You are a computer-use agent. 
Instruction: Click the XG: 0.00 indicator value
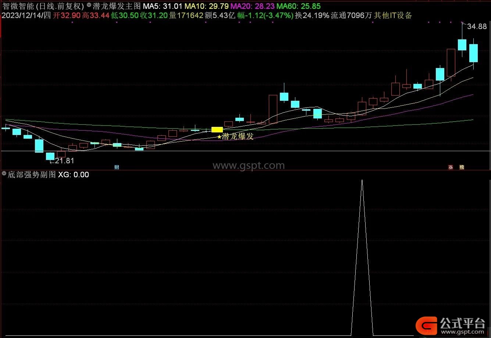(x=74, y=175)
